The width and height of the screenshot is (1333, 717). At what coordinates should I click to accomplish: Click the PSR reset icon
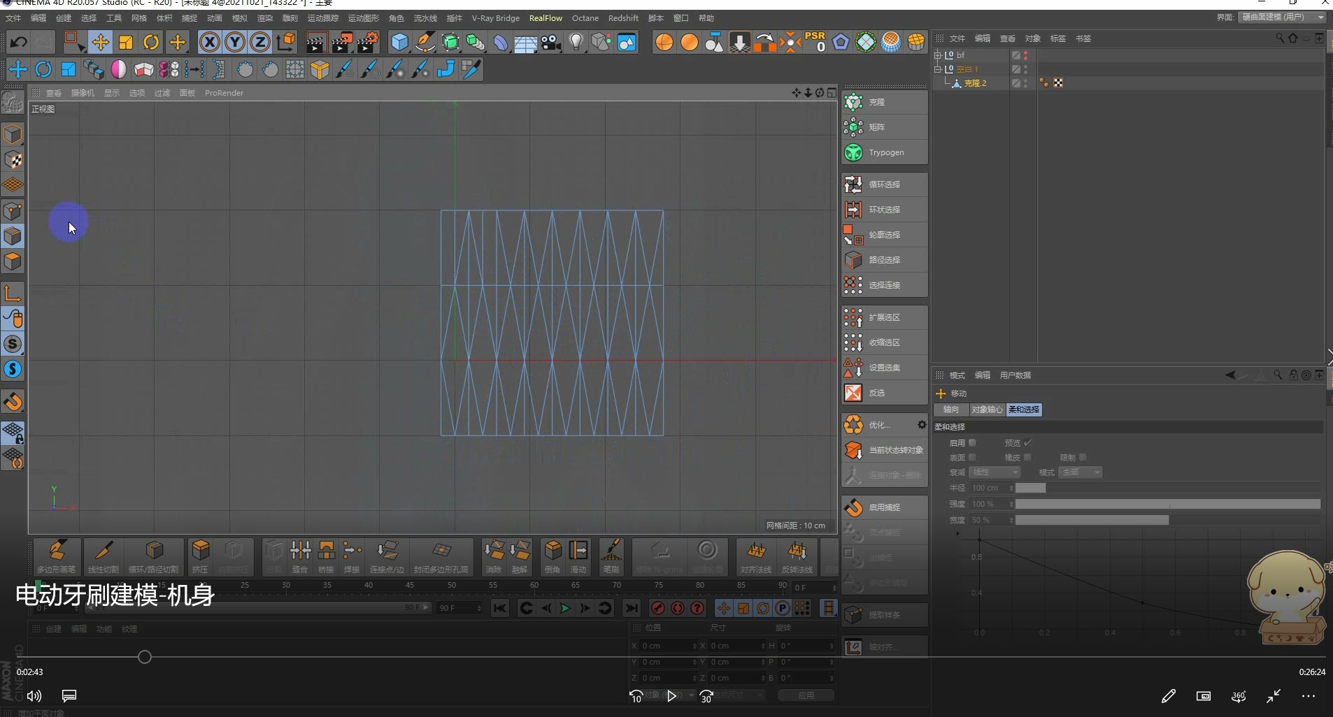tap(815, 42)
